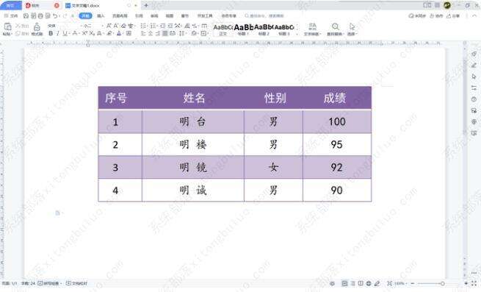Collapse the ribbon with chevron arrow
Image resolution: width=481 pixels, height=292 pixels.
pos(475,15)
